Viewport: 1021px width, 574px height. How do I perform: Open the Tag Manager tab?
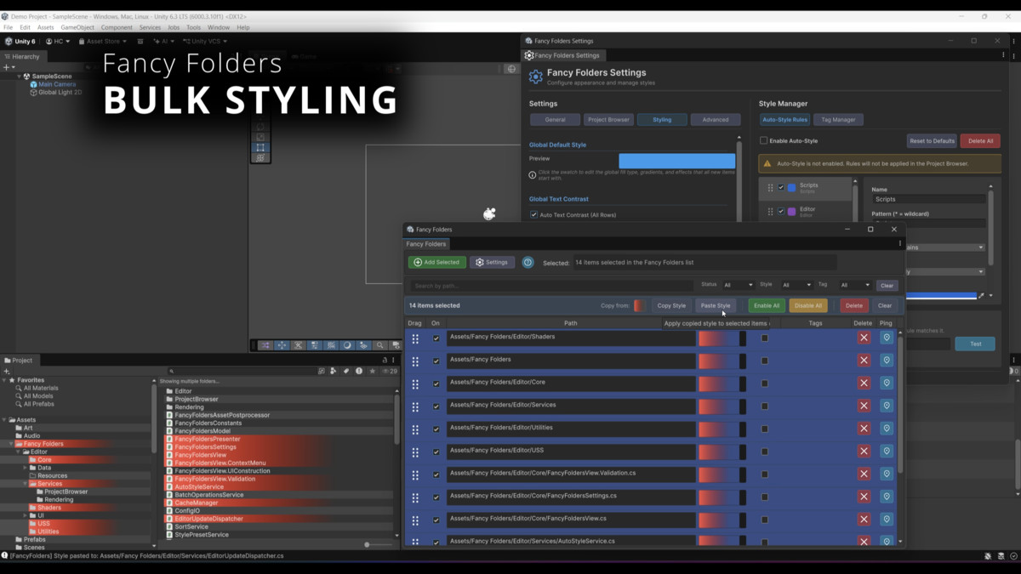coord(838,120)
